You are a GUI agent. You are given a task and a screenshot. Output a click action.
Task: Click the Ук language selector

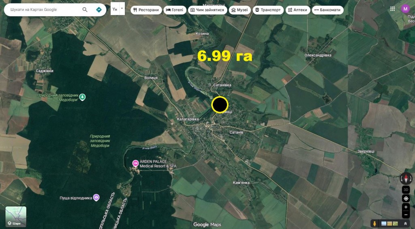point(115,9)
